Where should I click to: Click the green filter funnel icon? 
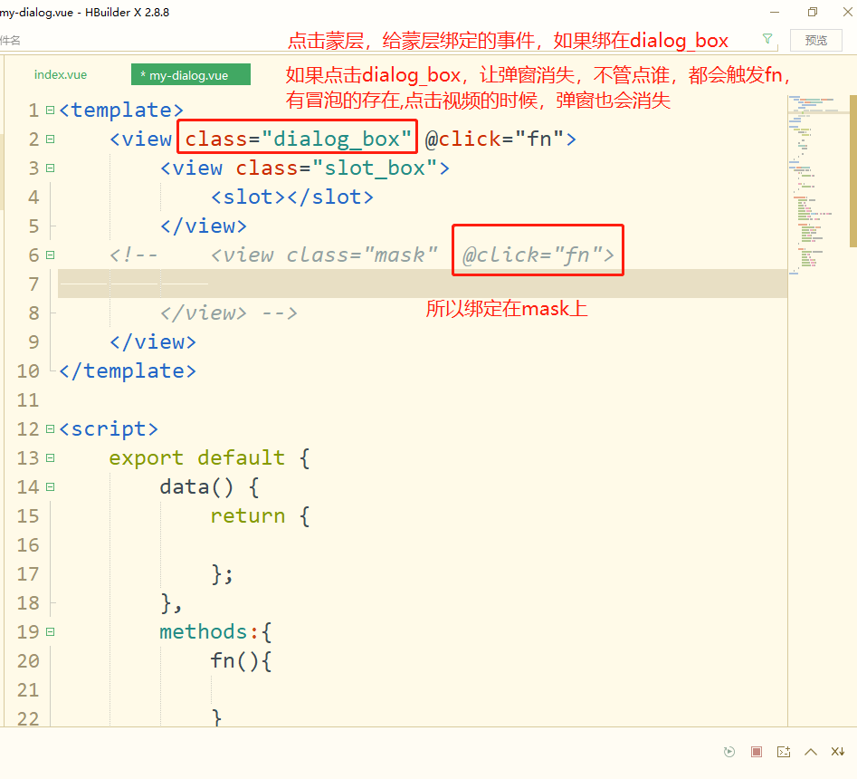[x=767, y=39]
